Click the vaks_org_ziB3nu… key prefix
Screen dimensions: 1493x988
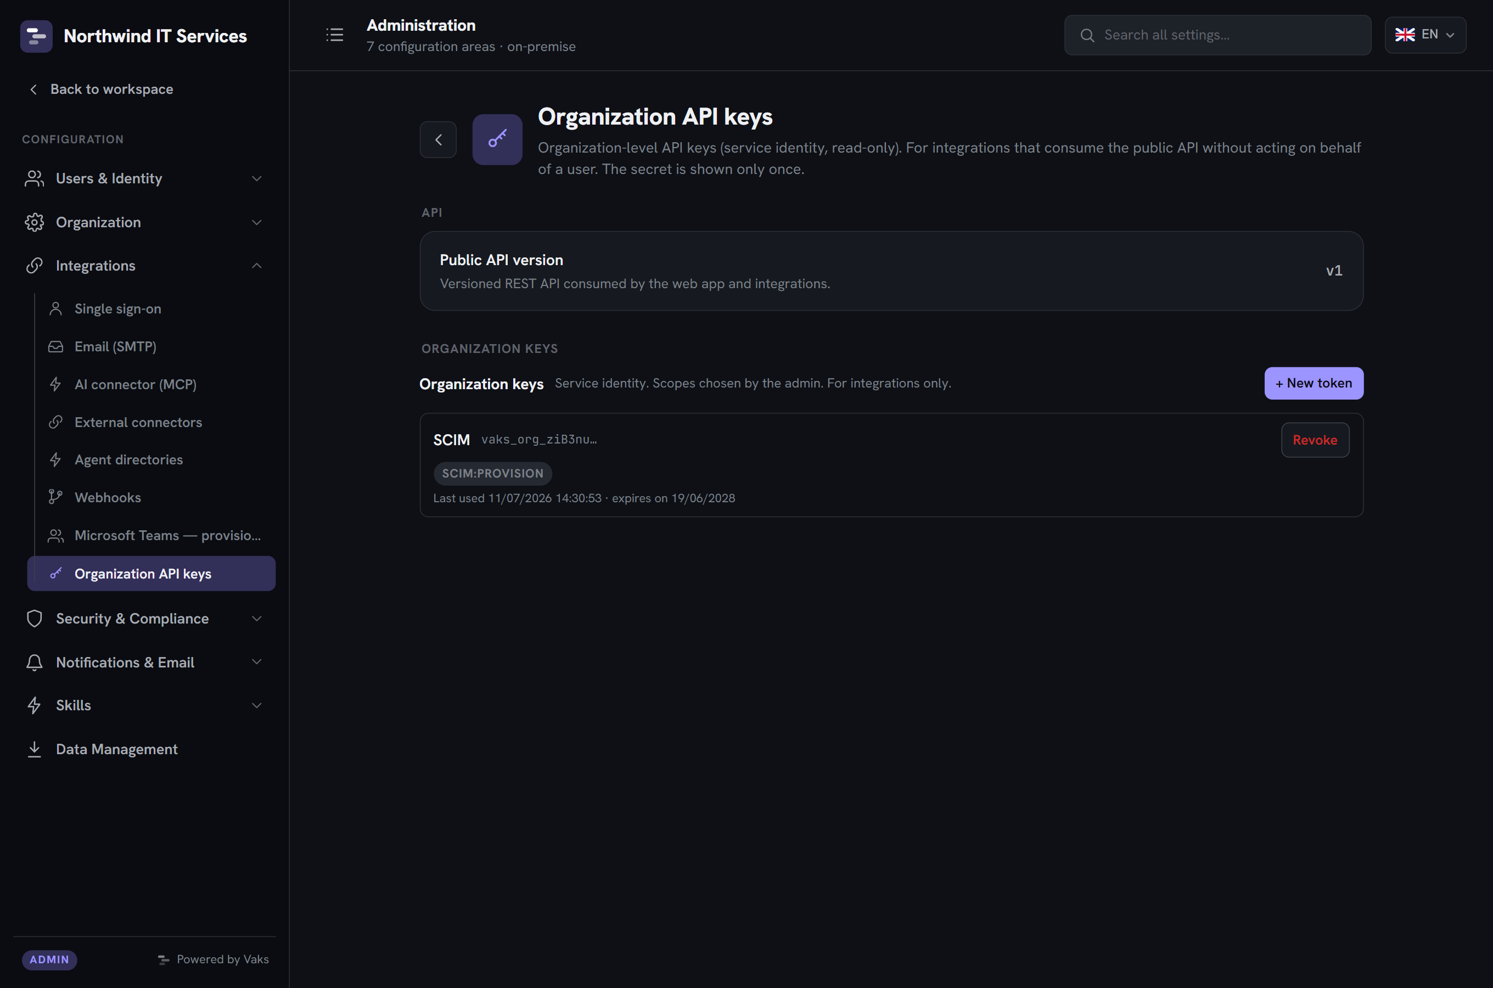pyautogui.click(x=538, y=439)
